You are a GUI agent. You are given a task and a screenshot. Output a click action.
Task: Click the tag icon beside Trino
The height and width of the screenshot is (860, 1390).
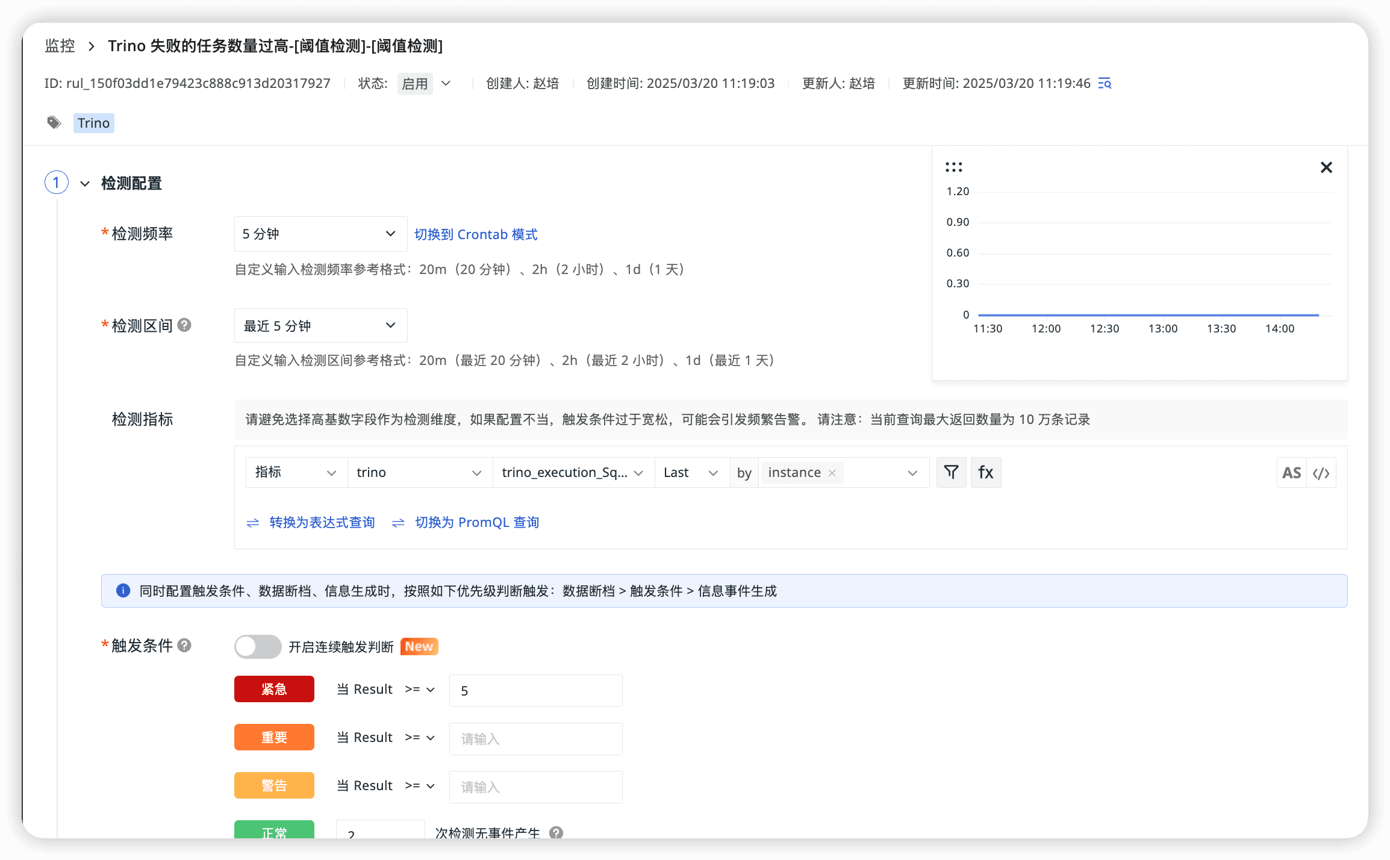(x=54, y=123)
